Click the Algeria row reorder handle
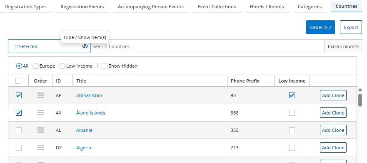 [41, 148]
